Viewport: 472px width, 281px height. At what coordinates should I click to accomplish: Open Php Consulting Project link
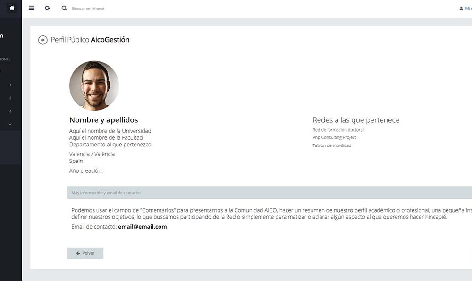334,137
